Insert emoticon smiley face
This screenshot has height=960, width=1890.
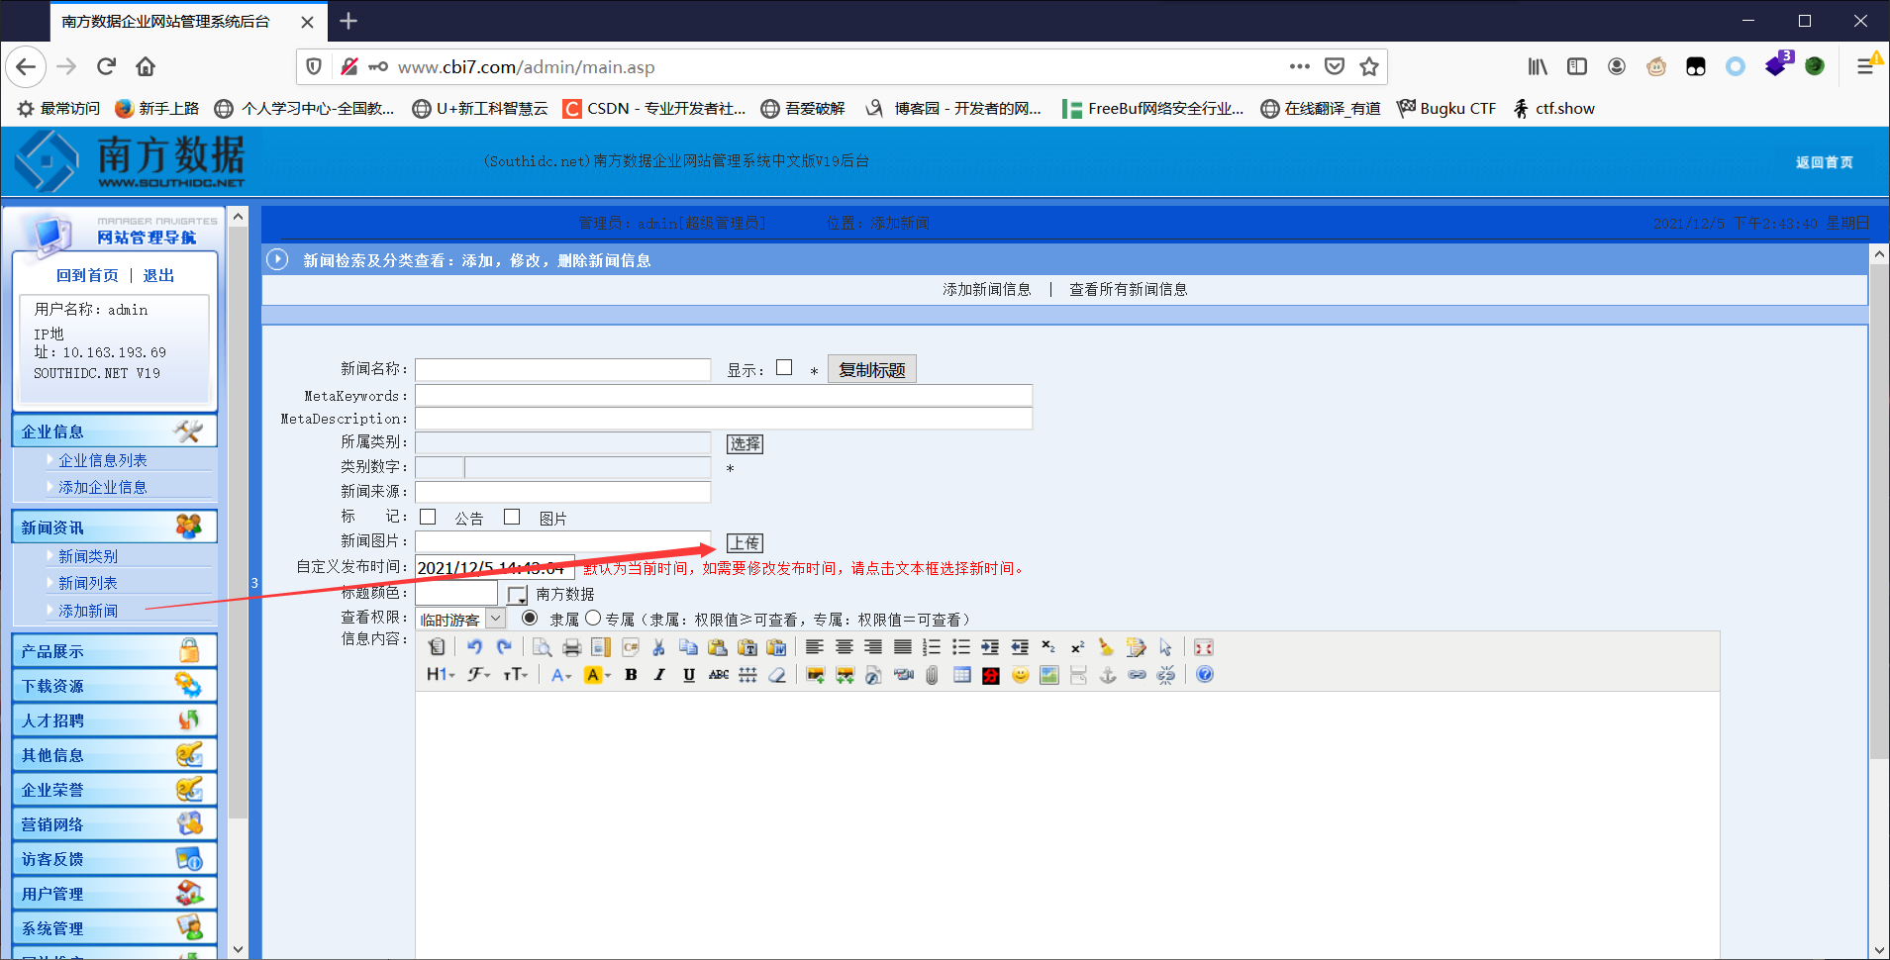tap(1020, 675)
